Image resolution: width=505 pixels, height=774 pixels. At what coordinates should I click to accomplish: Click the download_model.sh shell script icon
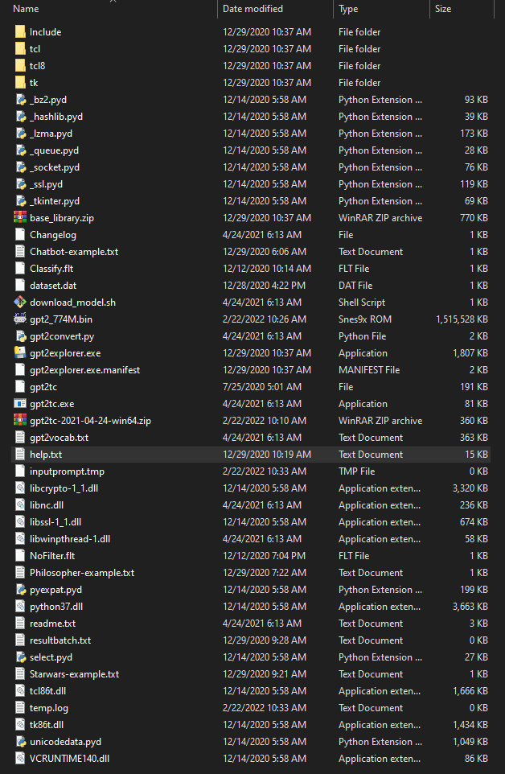pyautogui.click(x=20, y=302)
